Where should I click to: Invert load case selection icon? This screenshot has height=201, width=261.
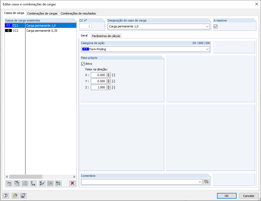[58, 183]
